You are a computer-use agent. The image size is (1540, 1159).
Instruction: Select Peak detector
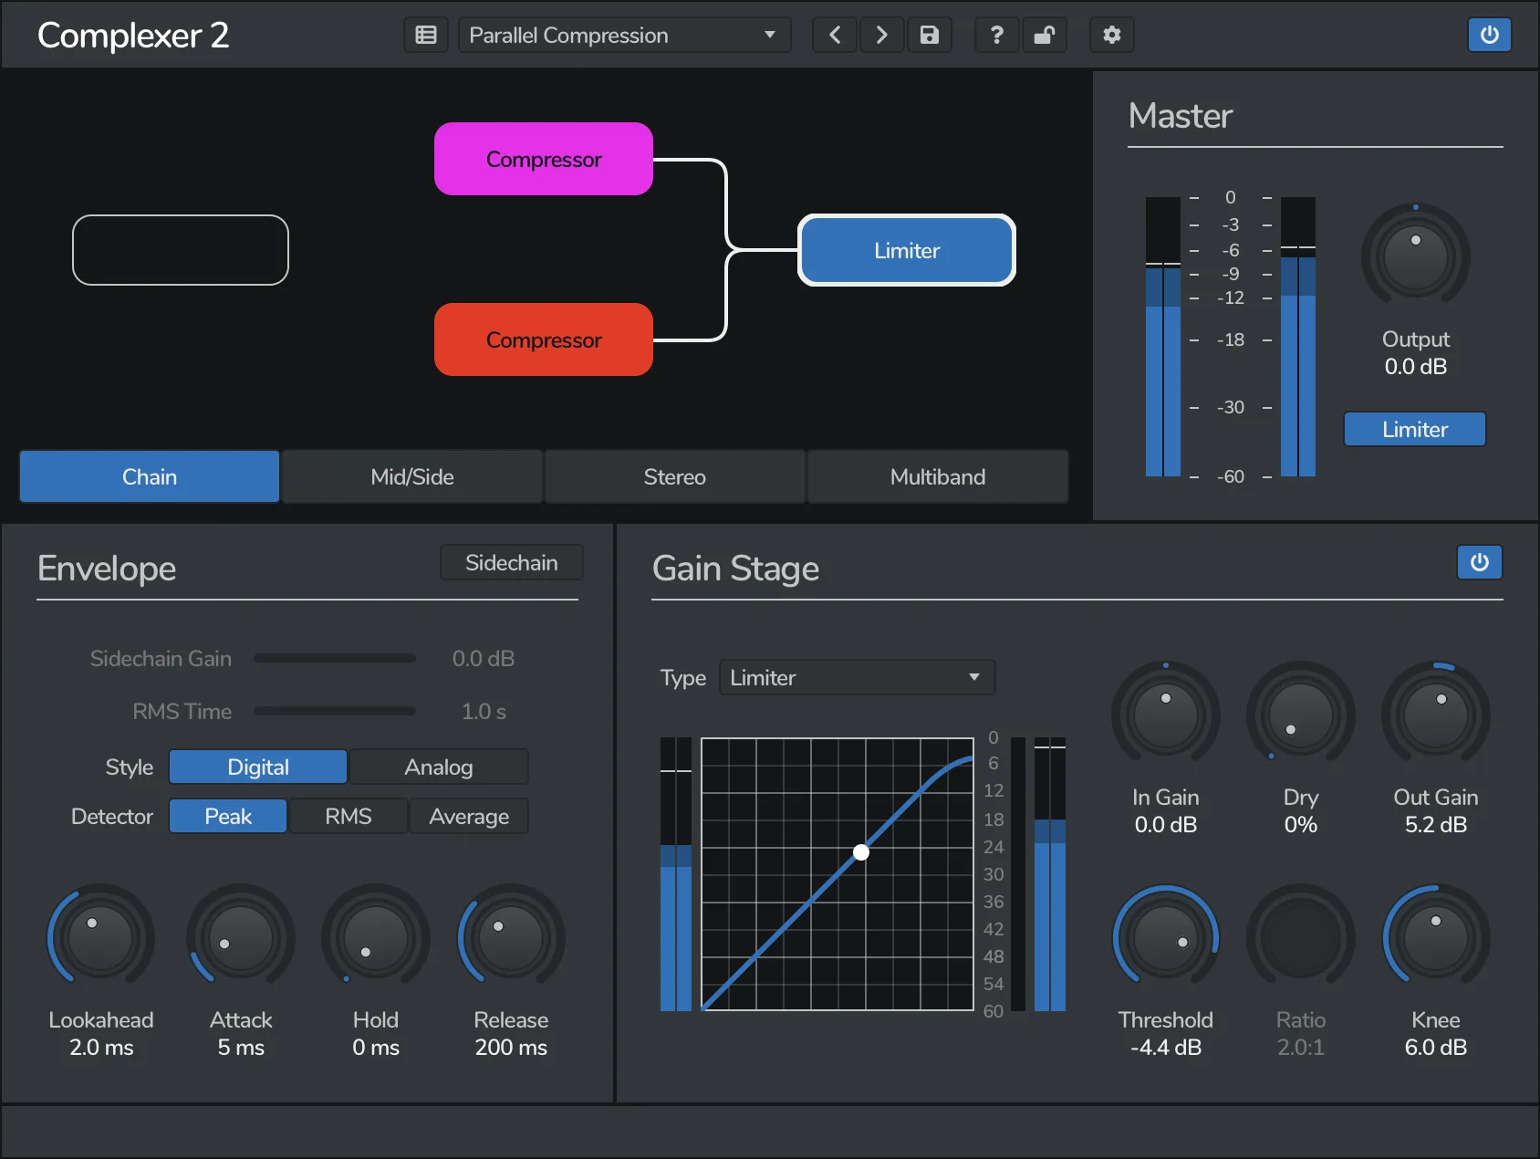(228, 816)
